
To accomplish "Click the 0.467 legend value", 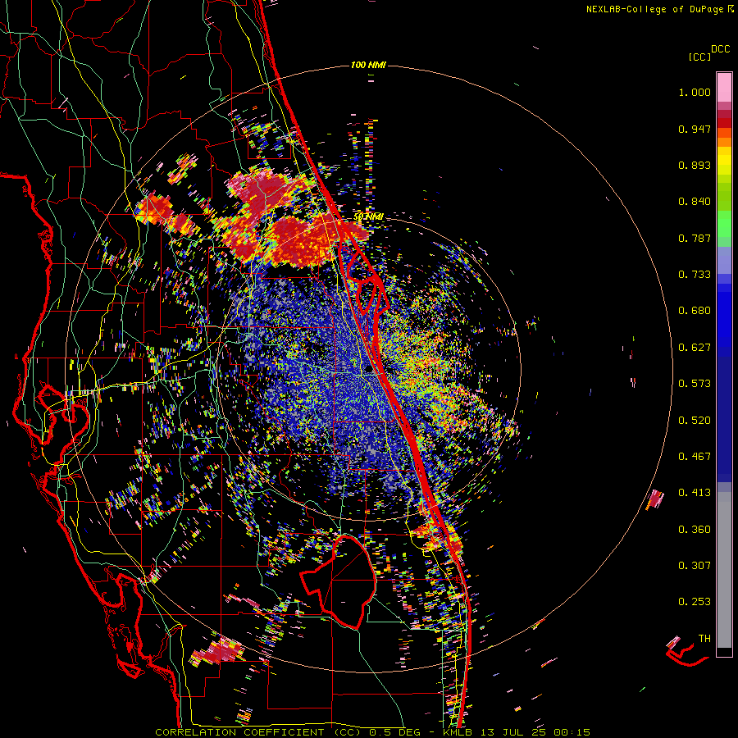I will (x=695, y=457).
